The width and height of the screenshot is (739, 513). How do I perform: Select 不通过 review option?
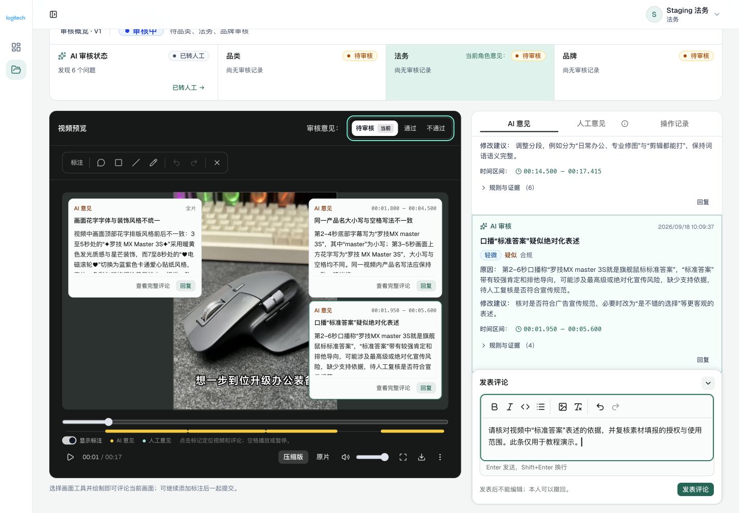point(436,128)
